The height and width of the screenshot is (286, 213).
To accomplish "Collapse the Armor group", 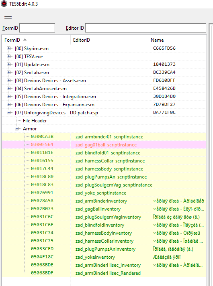I will (16, 129).
